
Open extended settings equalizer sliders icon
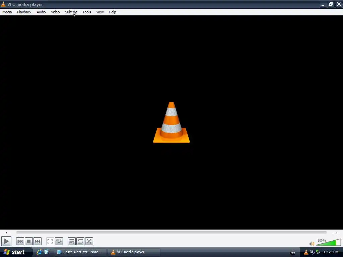tap(59, 241)
